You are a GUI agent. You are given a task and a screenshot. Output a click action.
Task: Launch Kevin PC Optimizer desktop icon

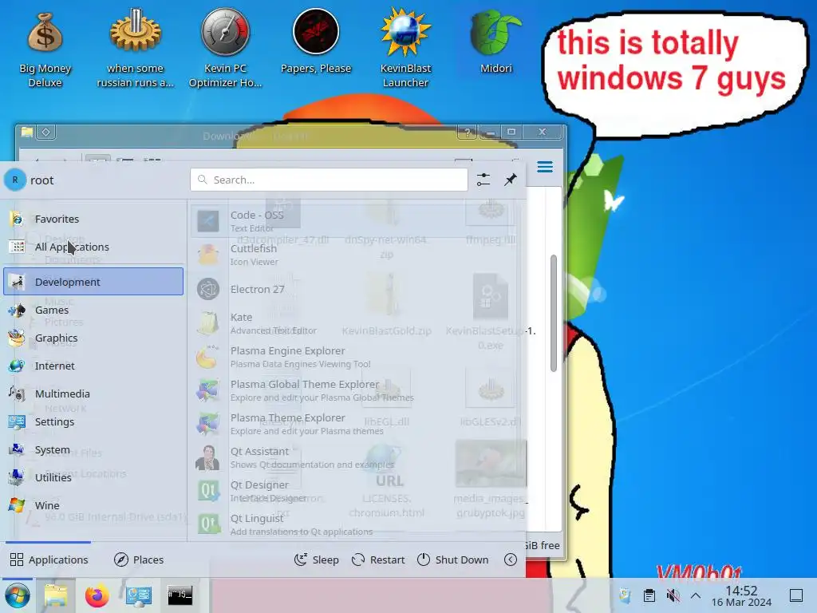tap(225, 49)
